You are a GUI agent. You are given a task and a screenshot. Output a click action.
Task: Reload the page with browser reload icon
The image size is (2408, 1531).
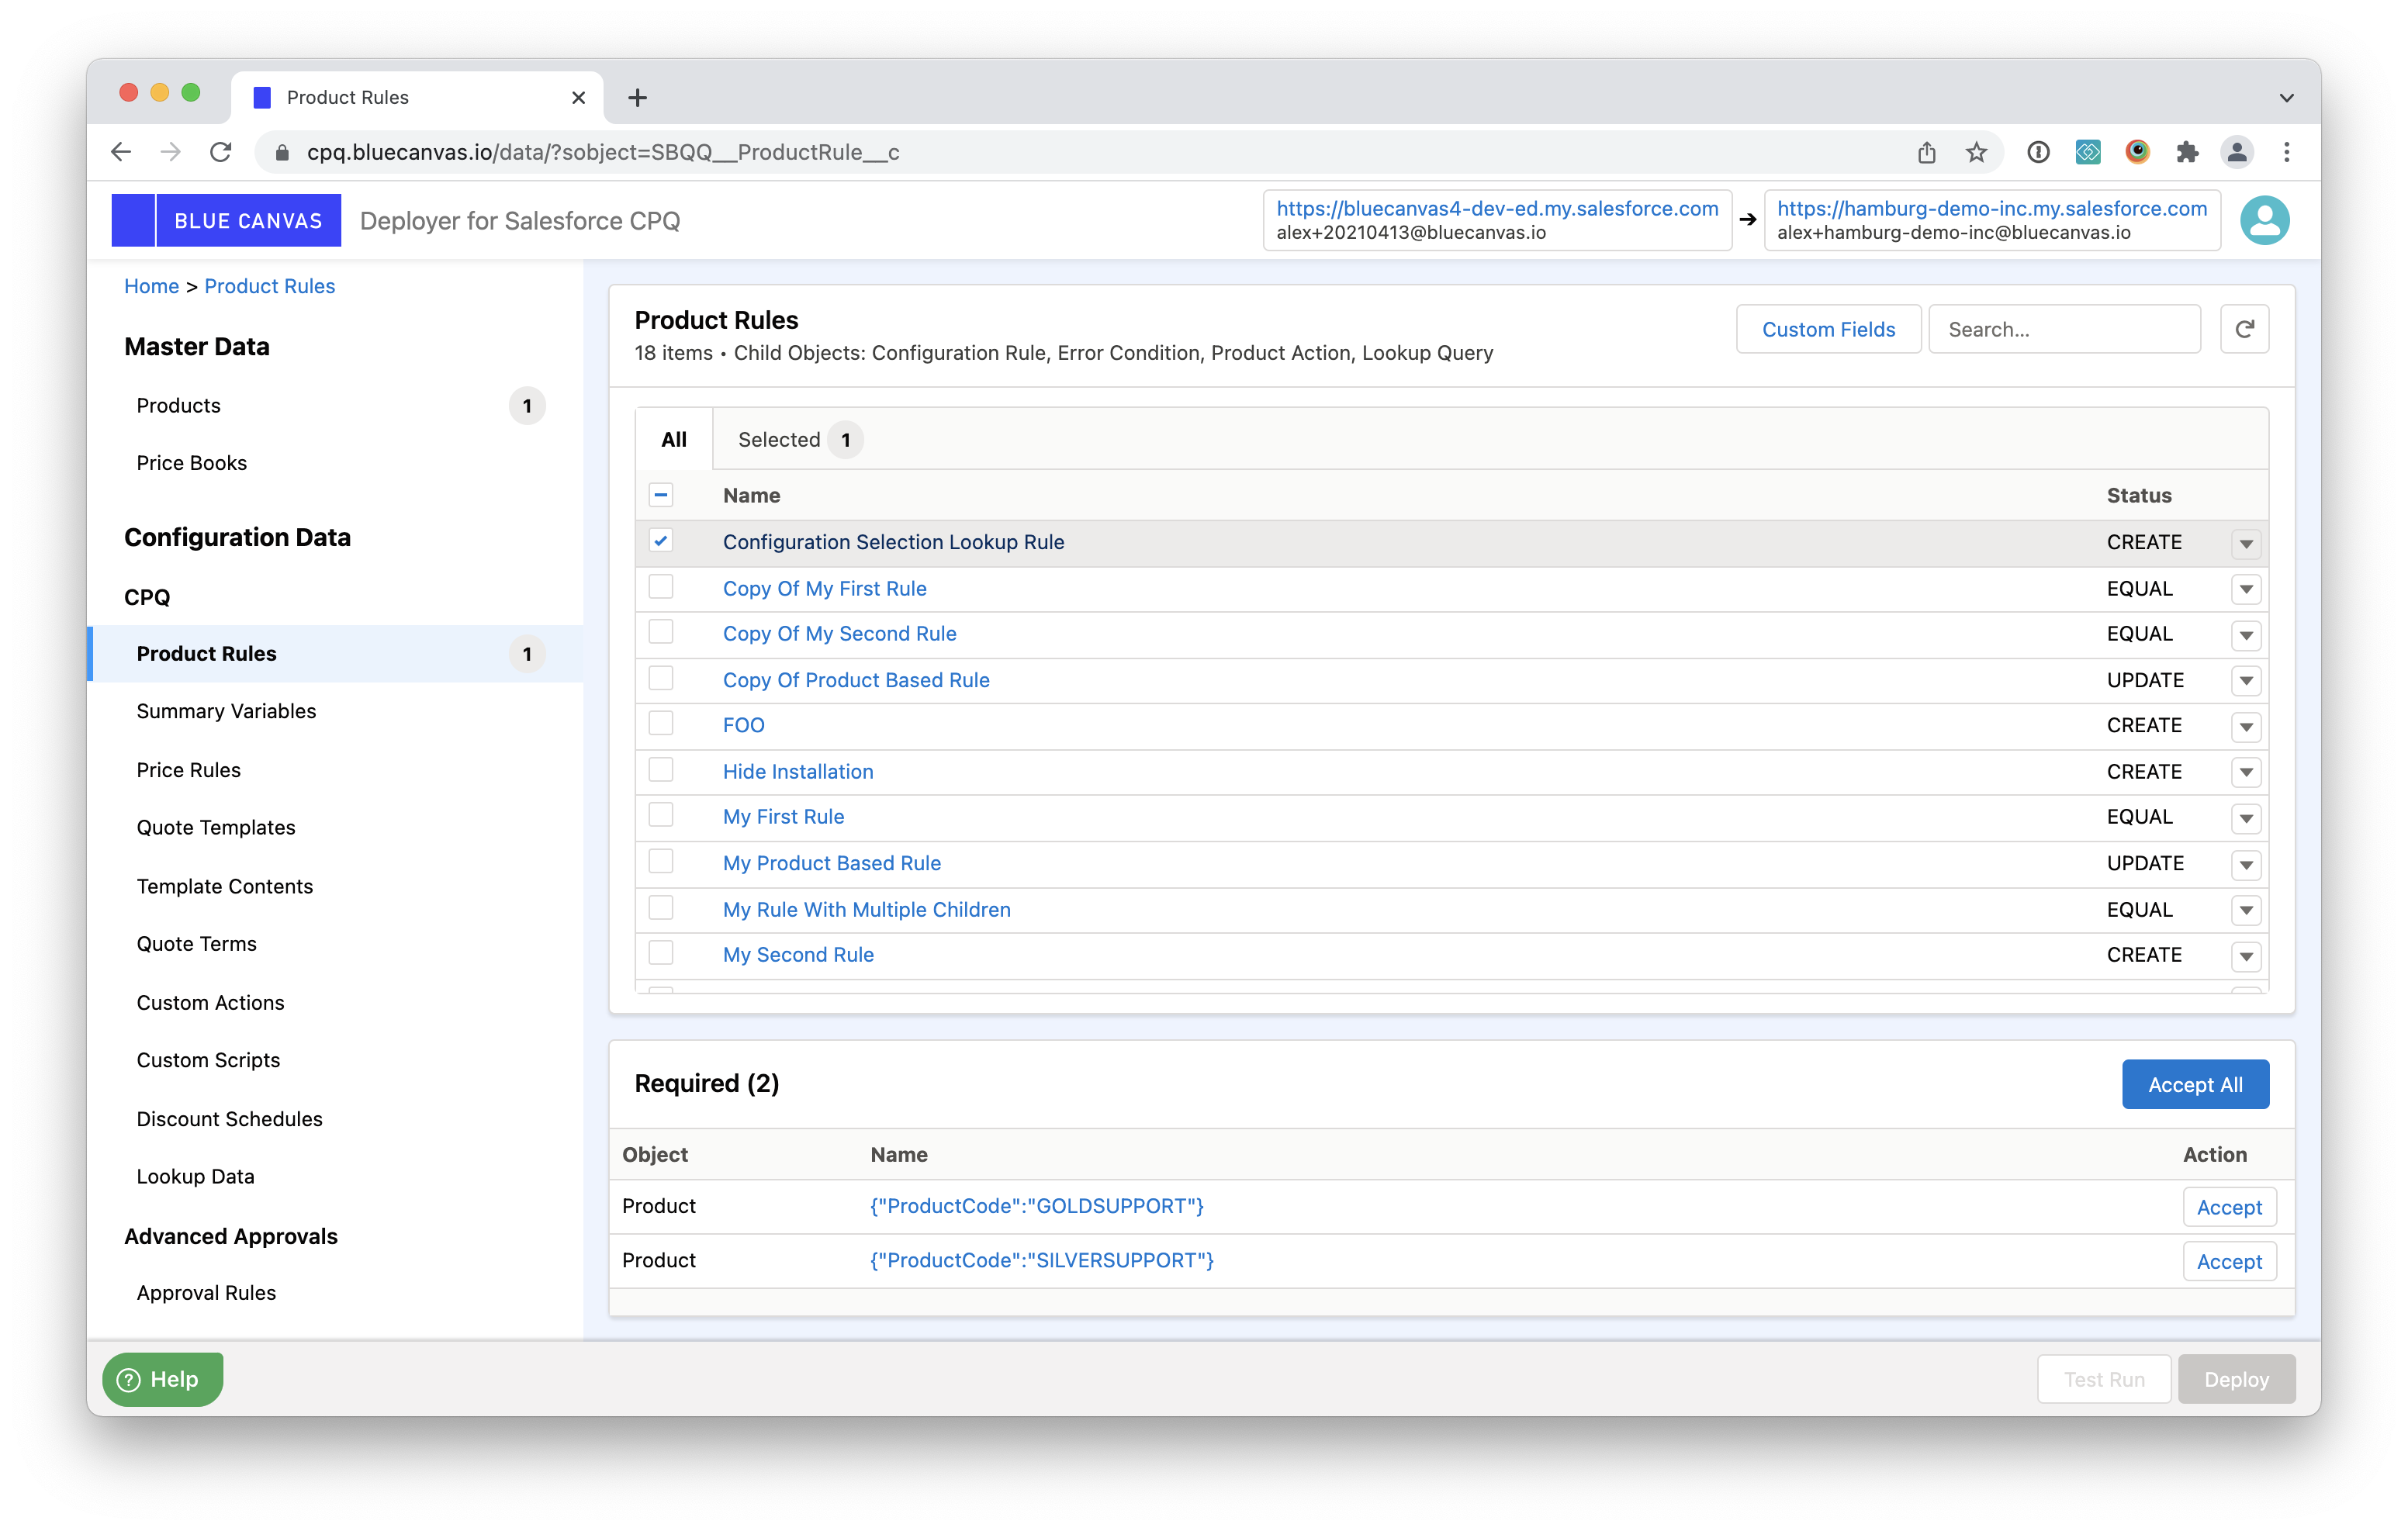pos(221,152)
